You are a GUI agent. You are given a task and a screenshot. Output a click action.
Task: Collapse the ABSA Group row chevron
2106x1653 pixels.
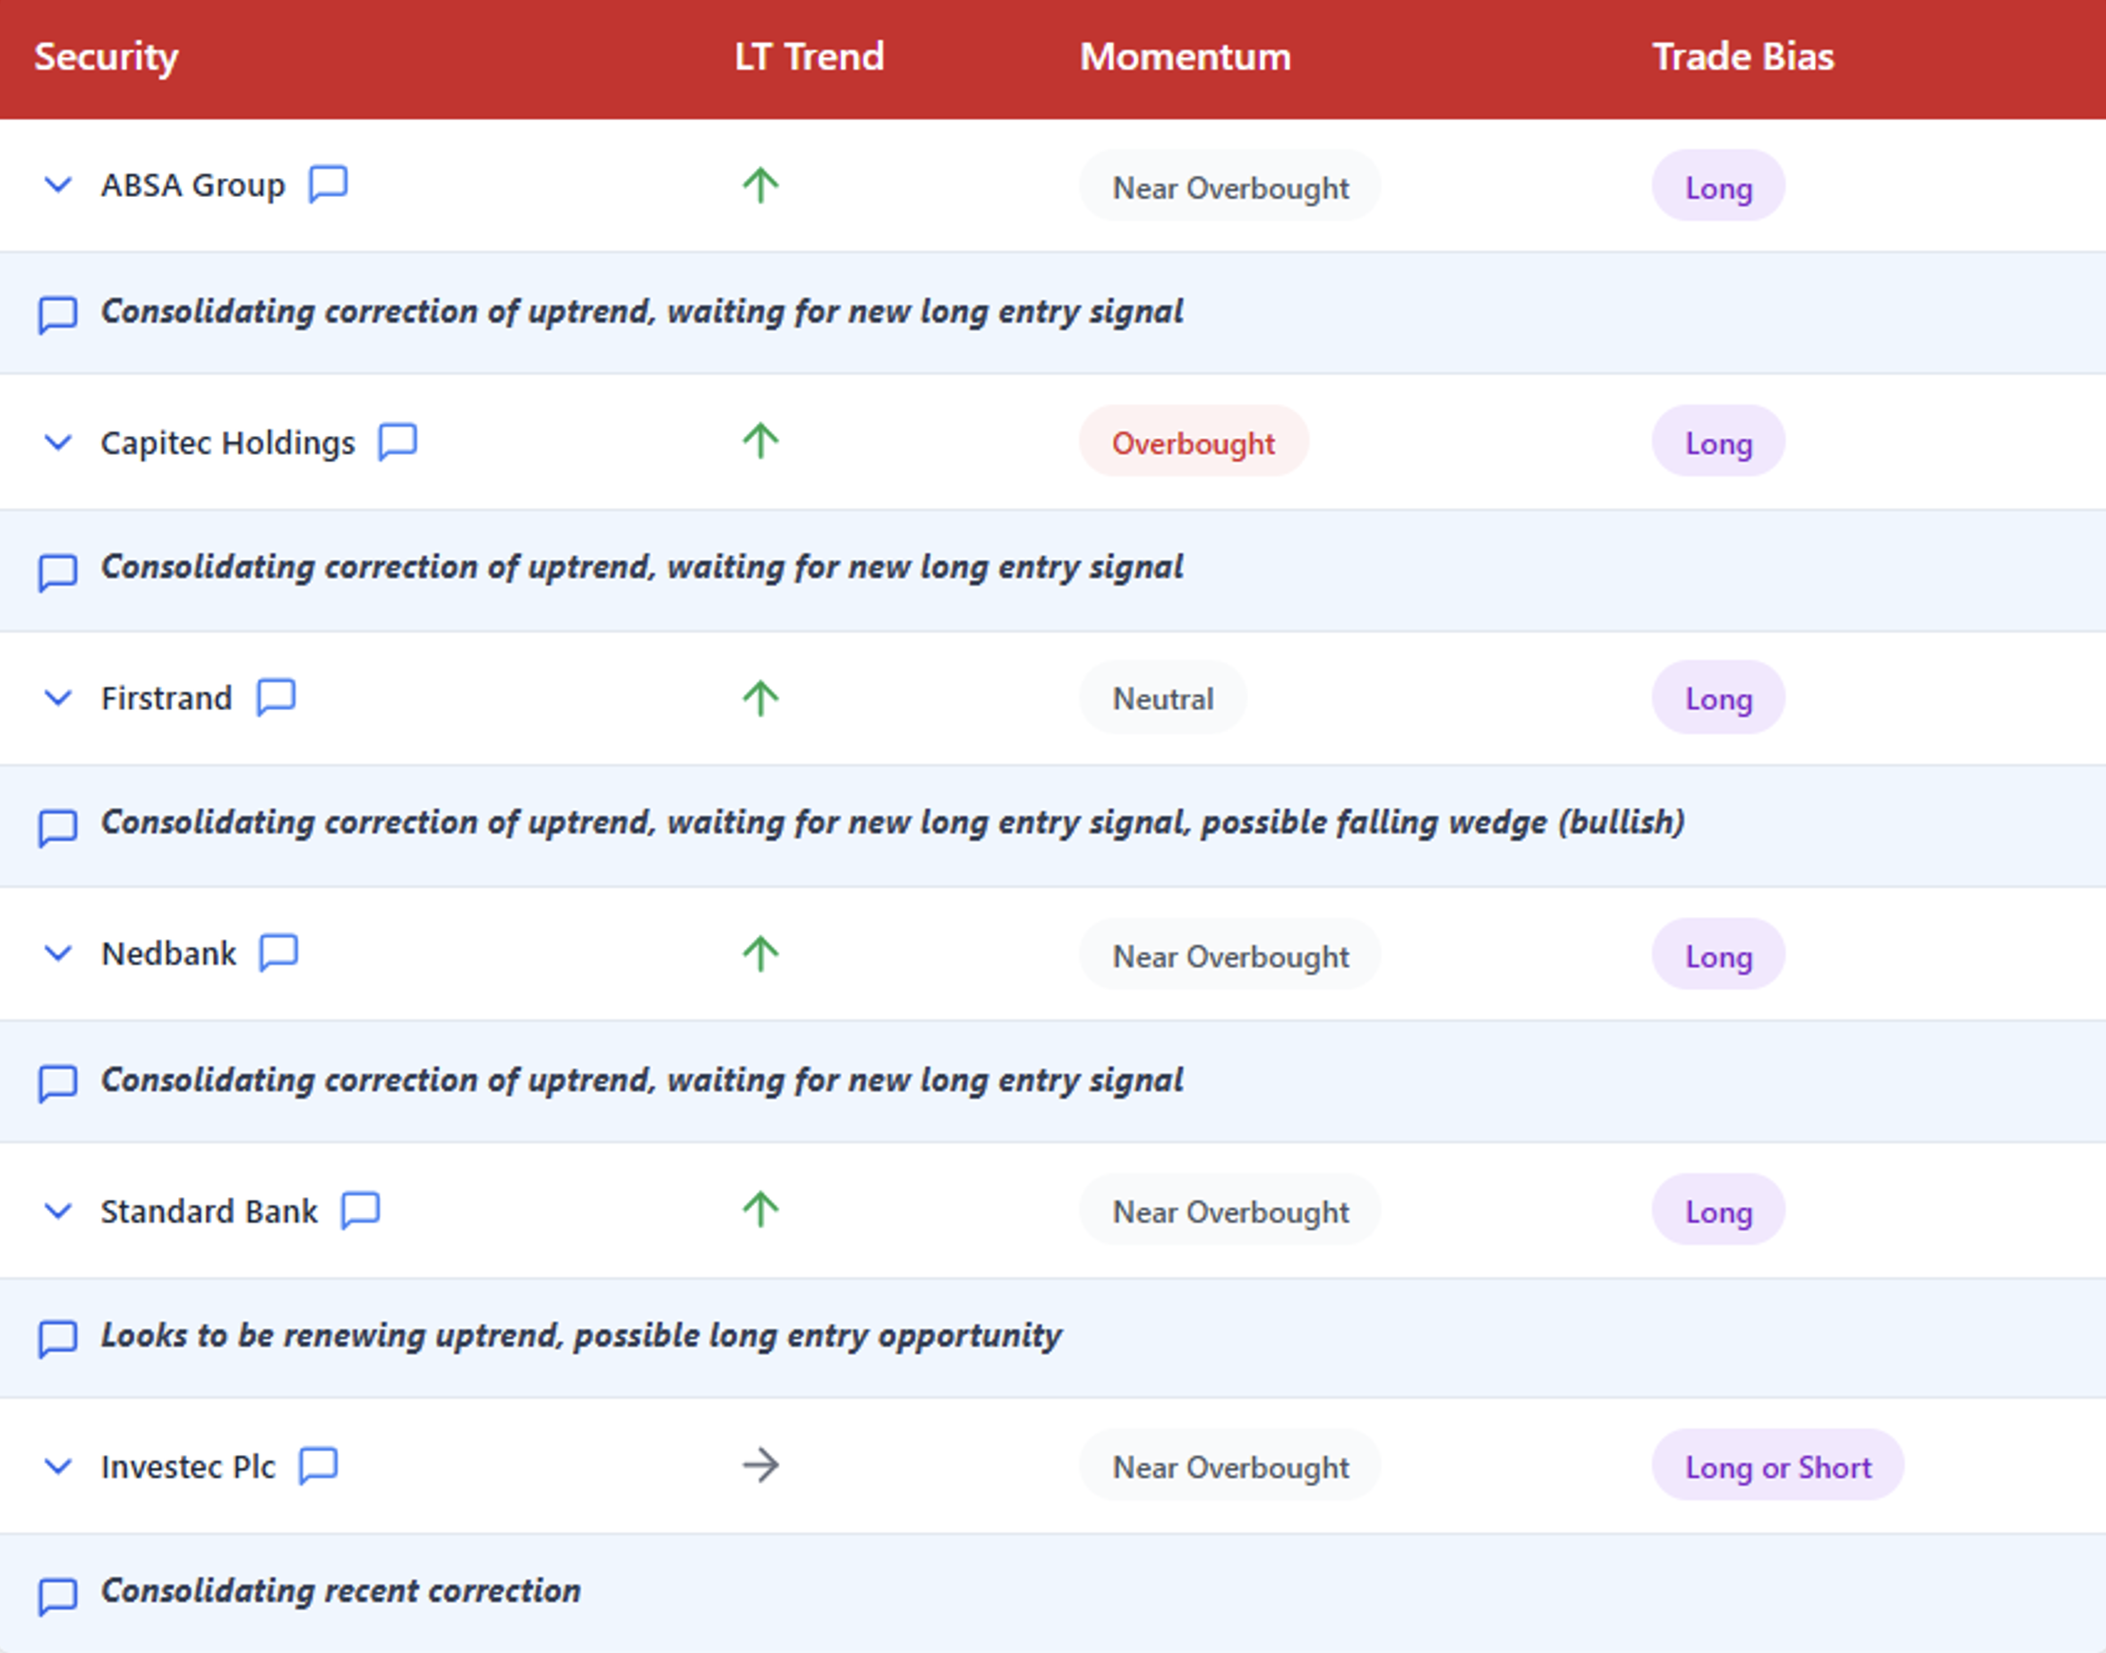point(58,184)
